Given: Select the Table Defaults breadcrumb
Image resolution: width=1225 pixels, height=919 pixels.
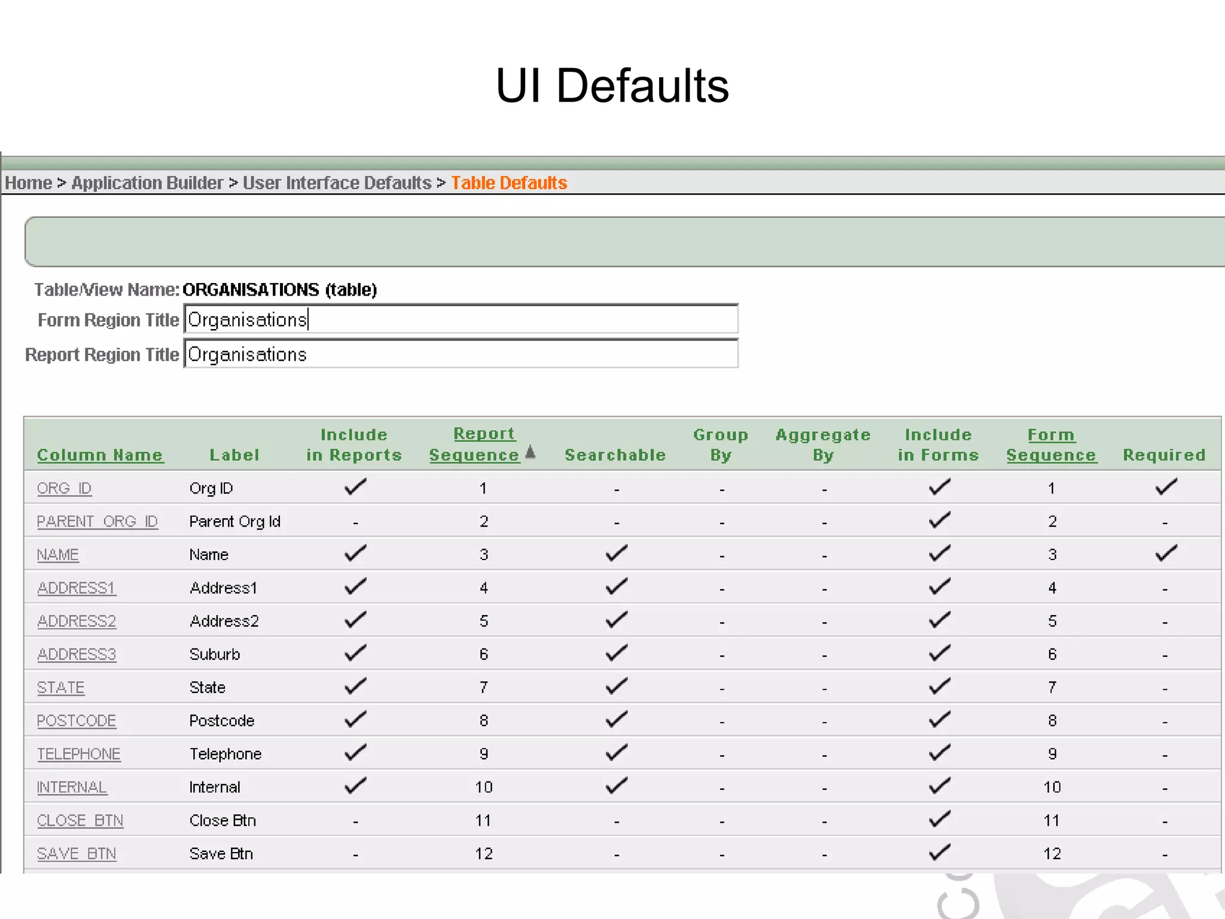Looking at the screenshot, I should (509, 183).
